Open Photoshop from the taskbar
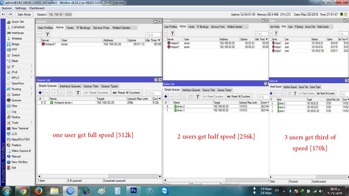 (133, 191)
